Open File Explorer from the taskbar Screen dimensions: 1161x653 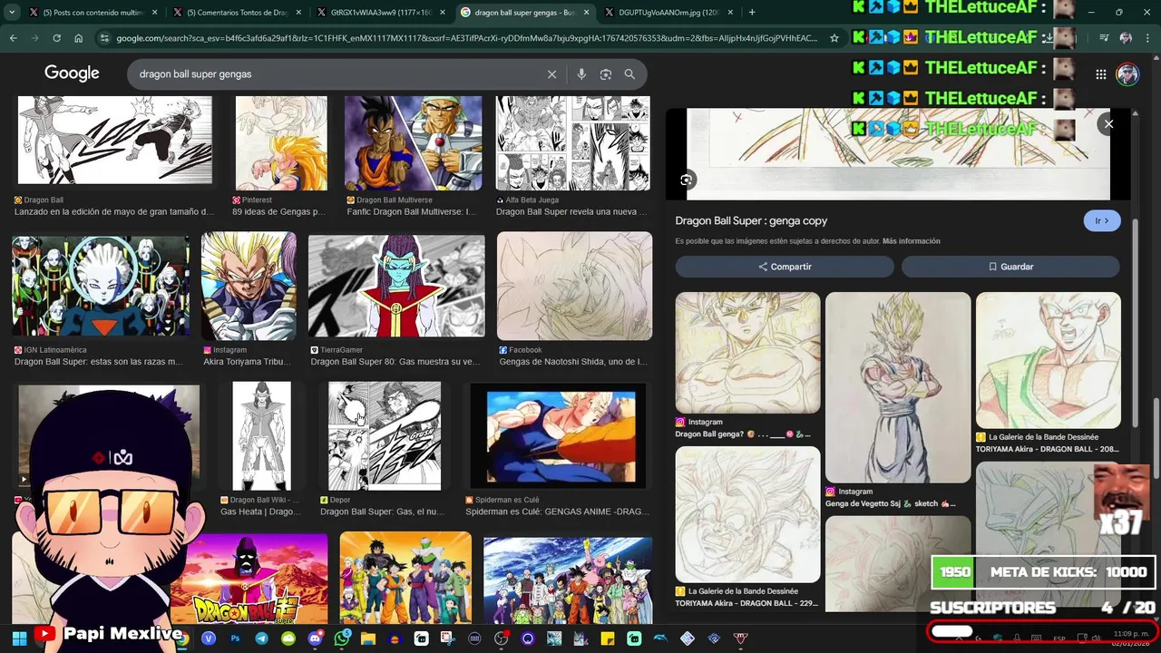[x=368, y=638]
